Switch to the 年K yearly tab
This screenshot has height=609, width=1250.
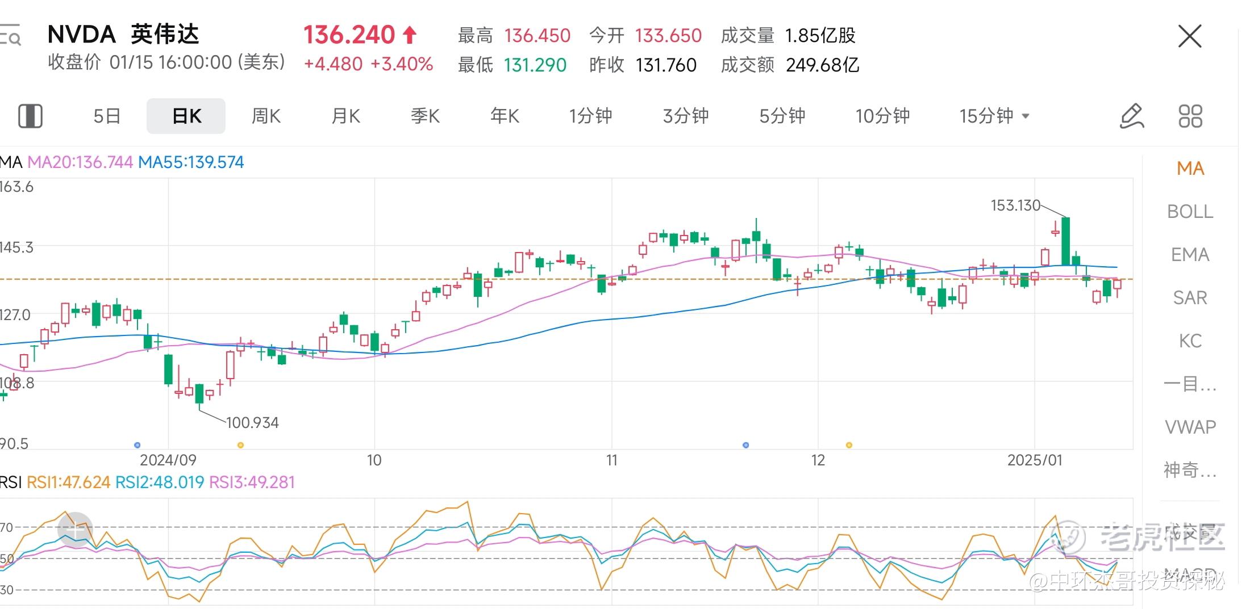click(505, 116)
